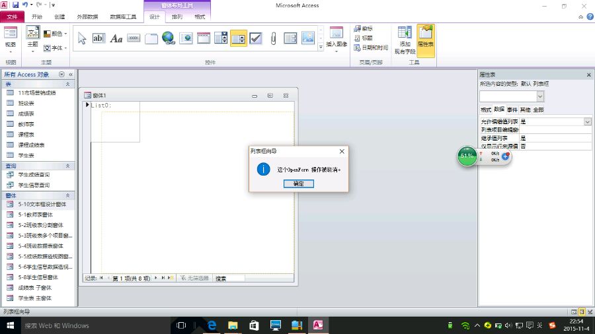Expand the controls gallery more arrow

(x=321, y=47)
